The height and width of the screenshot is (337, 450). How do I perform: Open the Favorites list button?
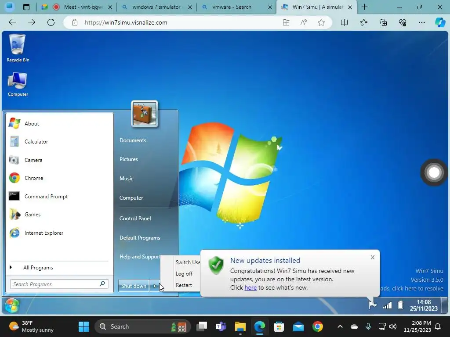point(363,22)
